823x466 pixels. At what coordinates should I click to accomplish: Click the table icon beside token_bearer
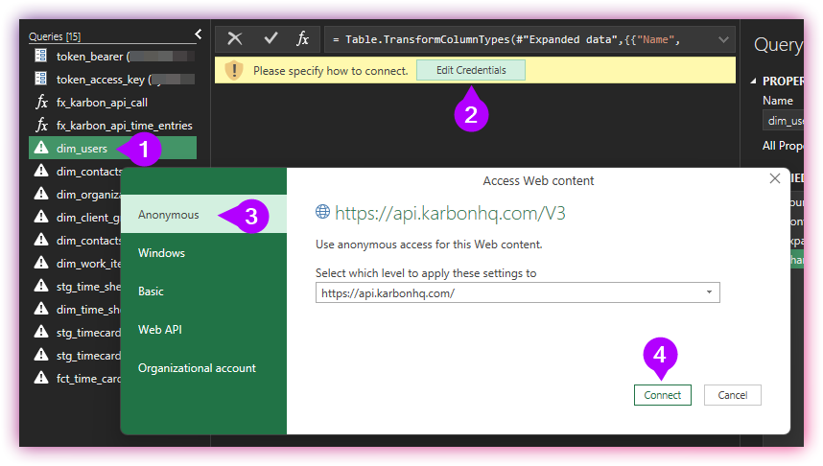[x=41, y=56]
